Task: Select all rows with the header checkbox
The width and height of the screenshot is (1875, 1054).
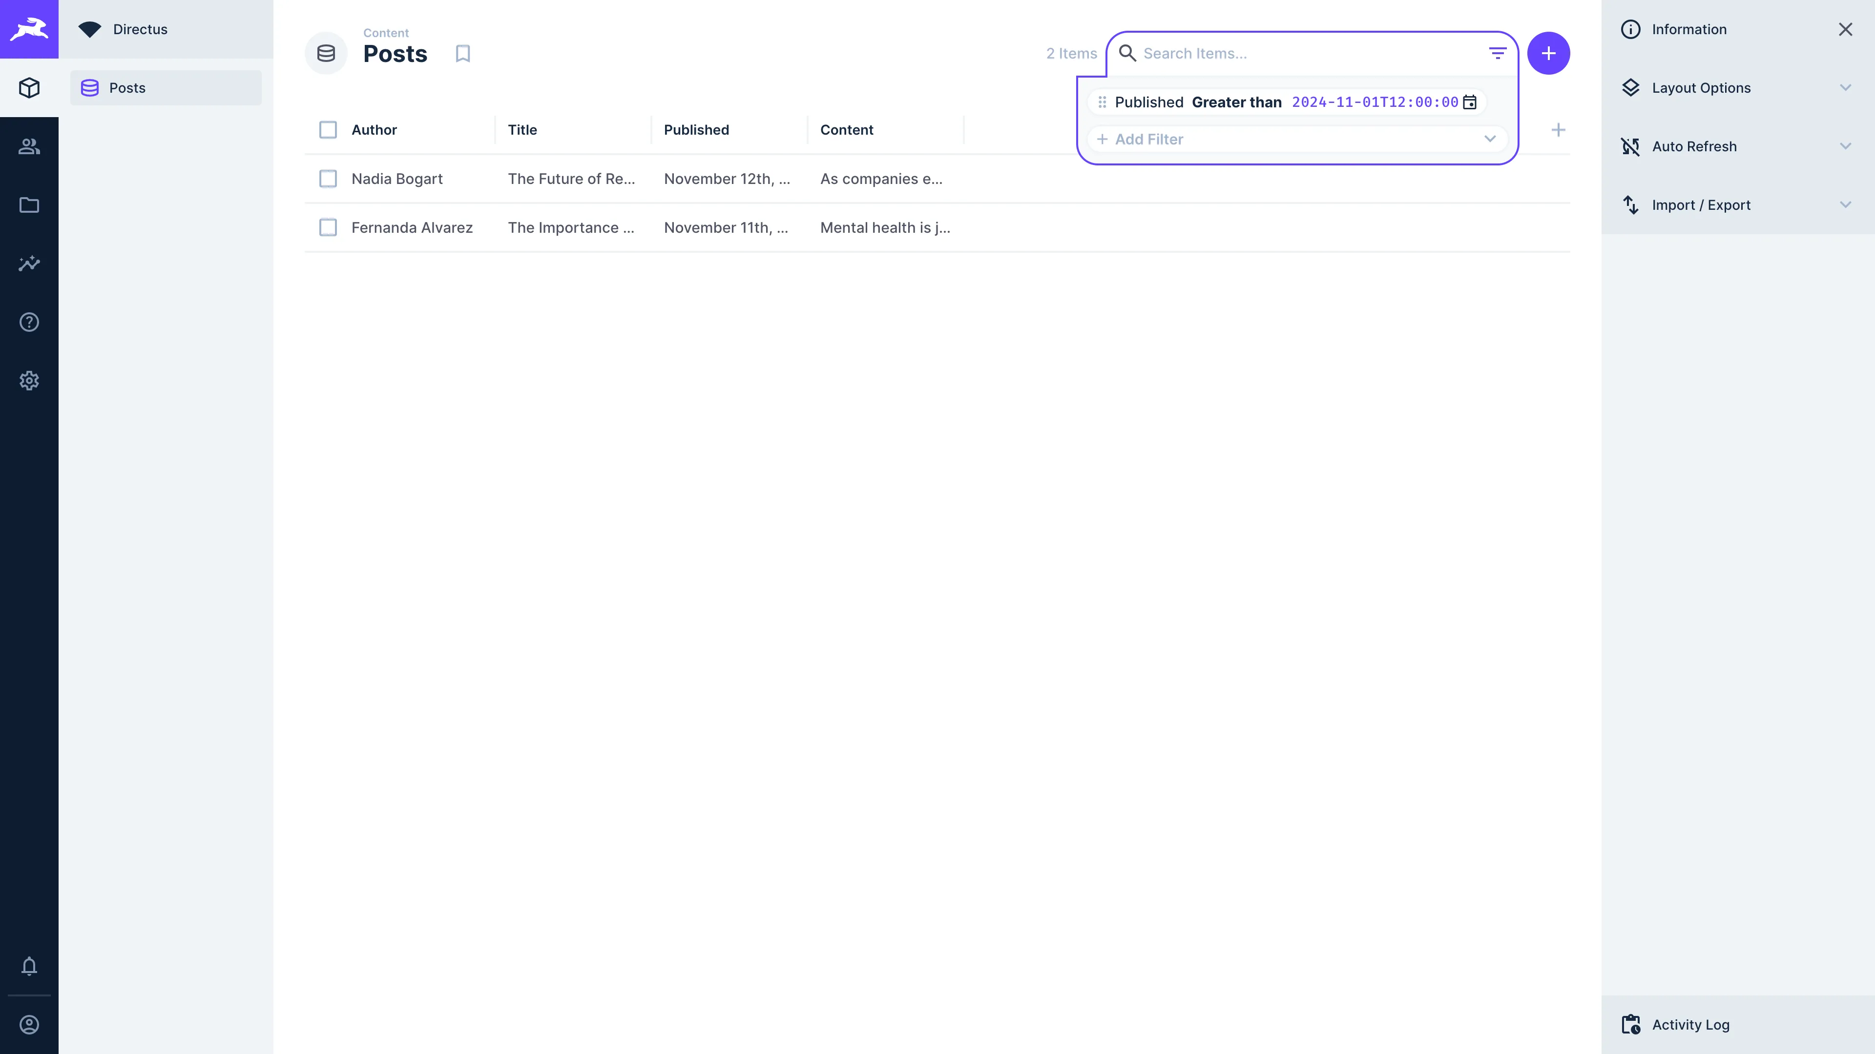Action: tap(328, 129)
